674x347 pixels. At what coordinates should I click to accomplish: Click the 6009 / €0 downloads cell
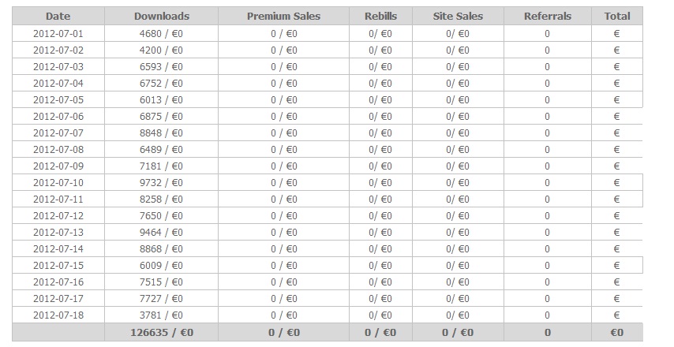point(162,266)
